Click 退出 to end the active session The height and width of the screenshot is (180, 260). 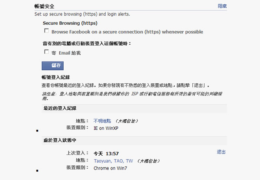[x=221, y=152]
